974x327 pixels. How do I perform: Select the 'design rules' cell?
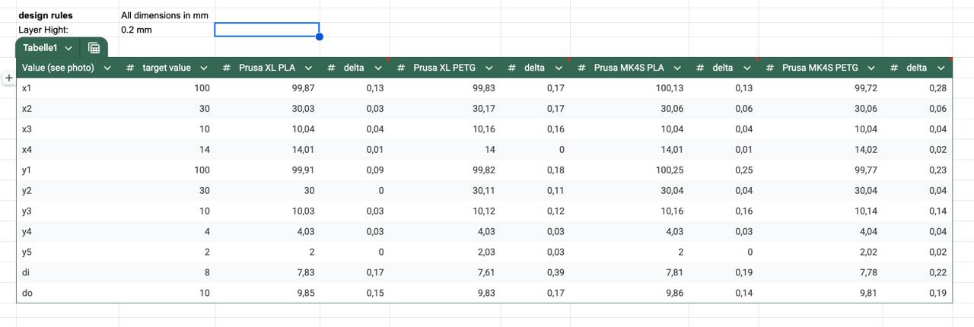[x=68, y=15]
